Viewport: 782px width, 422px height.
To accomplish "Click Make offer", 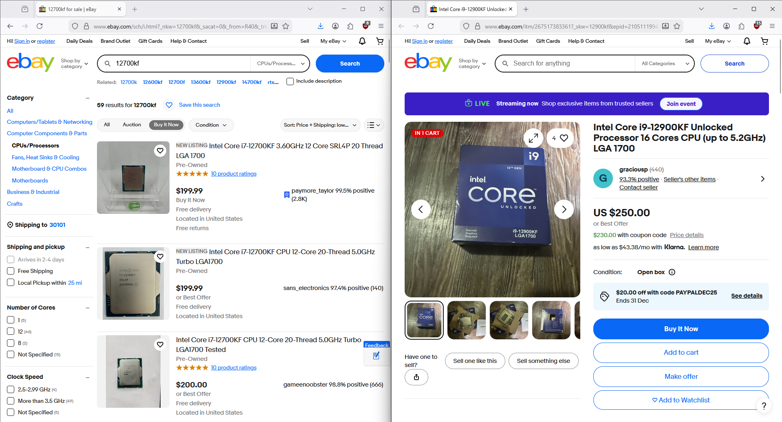I will pyautogui.click(x=681, y=376).
